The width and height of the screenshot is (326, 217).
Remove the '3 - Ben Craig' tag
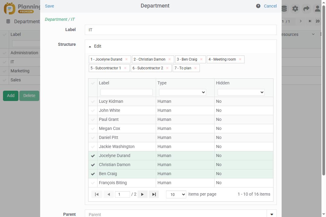pos(201,59)
